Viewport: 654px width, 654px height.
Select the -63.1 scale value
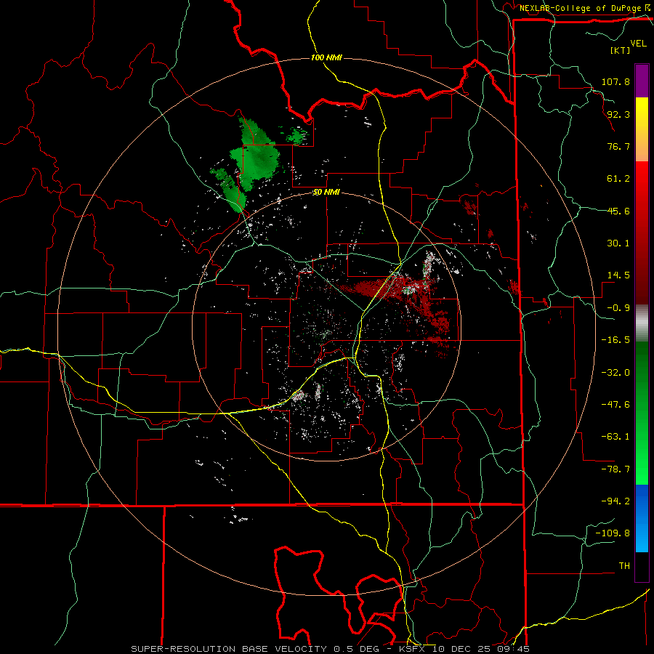pyautogui.click(x=615, y=437)
